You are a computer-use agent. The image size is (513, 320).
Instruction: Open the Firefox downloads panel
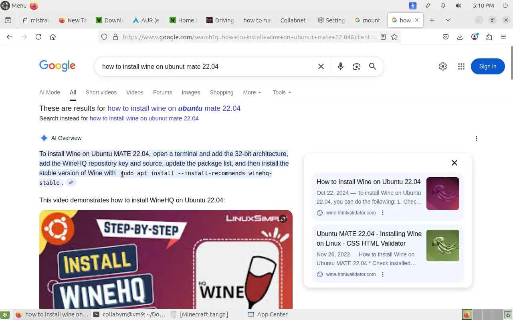pyautogui.click(x=460, y=37)
